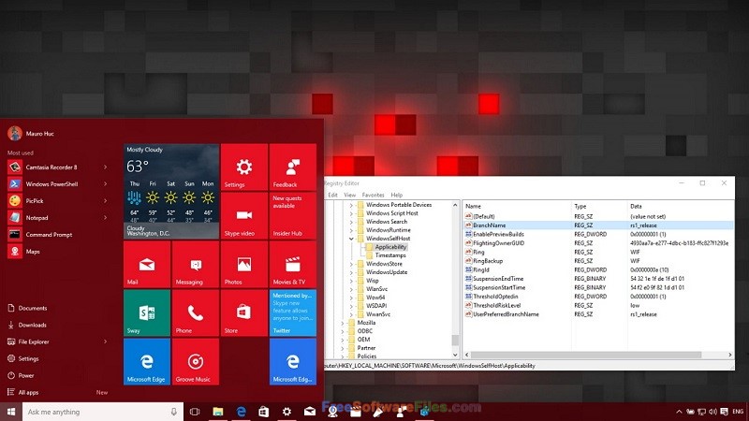Open the Favorites menu in Registry Editor
The image size is (749, 421).
click(373, 195)
